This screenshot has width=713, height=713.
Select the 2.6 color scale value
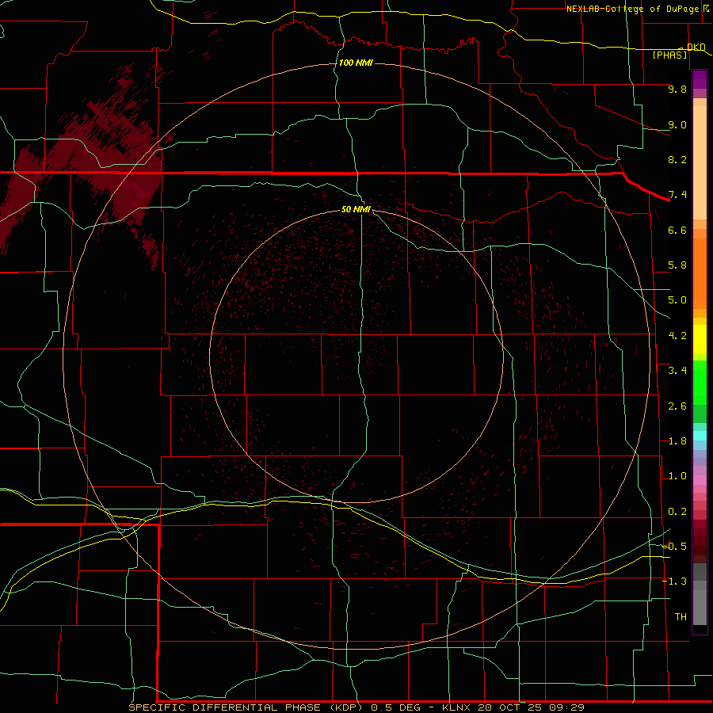pyautogui.click(x=677, y=406)
